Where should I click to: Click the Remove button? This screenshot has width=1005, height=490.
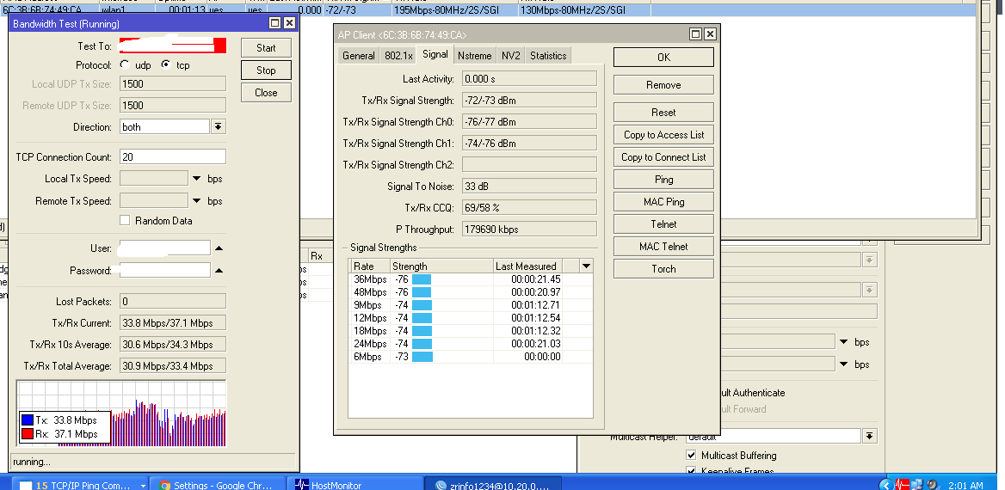pos(663,85)
